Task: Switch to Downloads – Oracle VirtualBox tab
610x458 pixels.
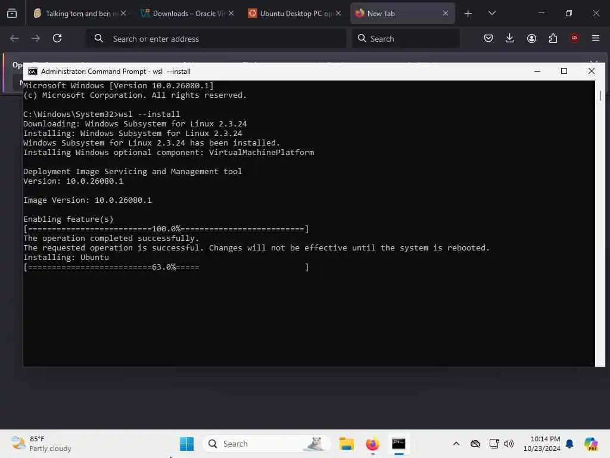Action: (x=188, y=14)
